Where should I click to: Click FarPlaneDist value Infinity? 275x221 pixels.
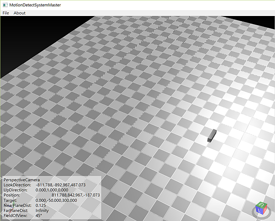(42, 210)
